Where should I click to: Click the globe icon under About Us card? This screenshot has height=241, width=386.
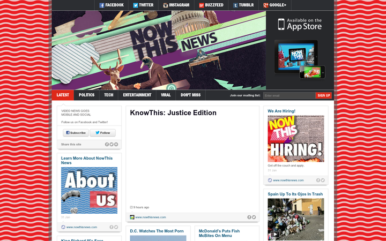[x=63, y=227]
